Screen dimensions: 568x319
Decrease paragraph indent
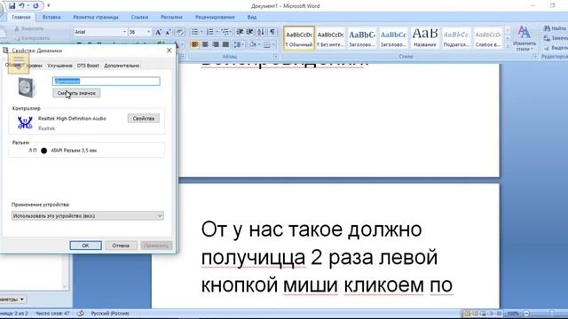(240, 32)
